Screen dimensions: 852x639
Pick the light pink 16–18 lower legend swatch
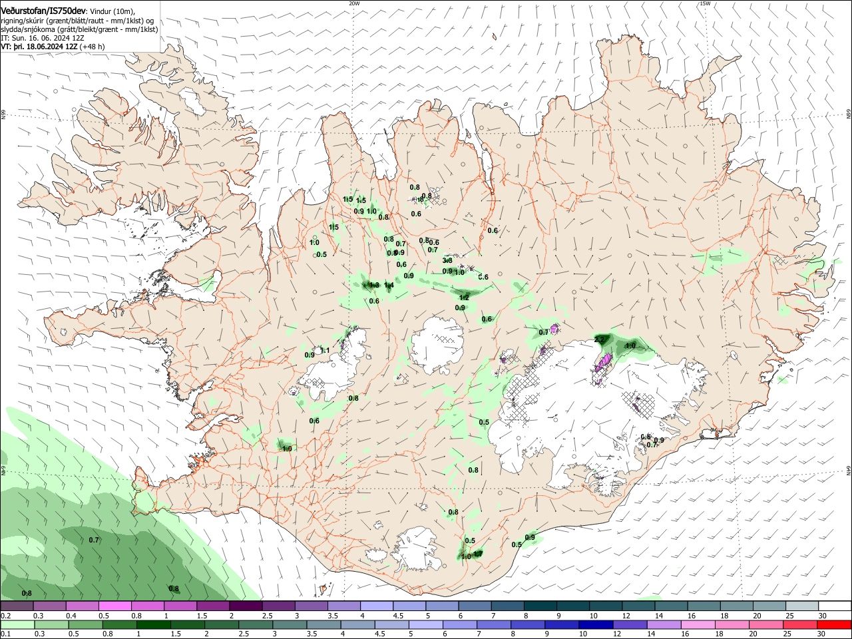[x=699, y=624]
